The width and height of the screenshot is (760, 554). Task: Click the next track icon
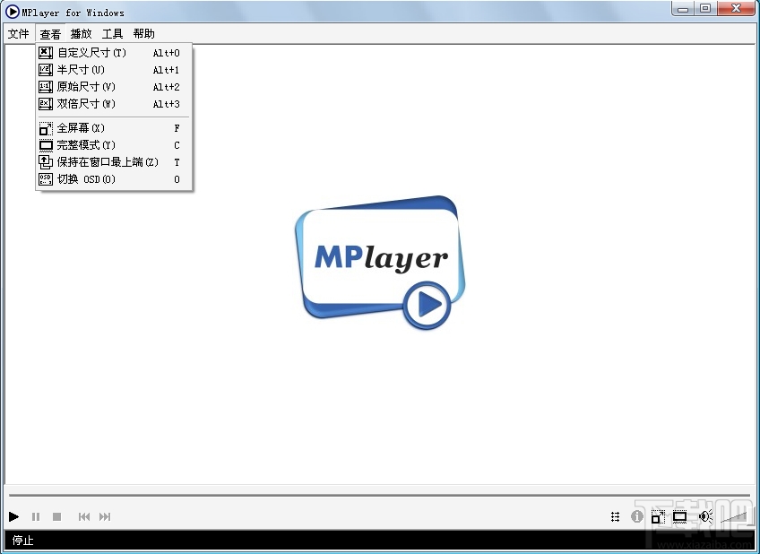point(104,516)
